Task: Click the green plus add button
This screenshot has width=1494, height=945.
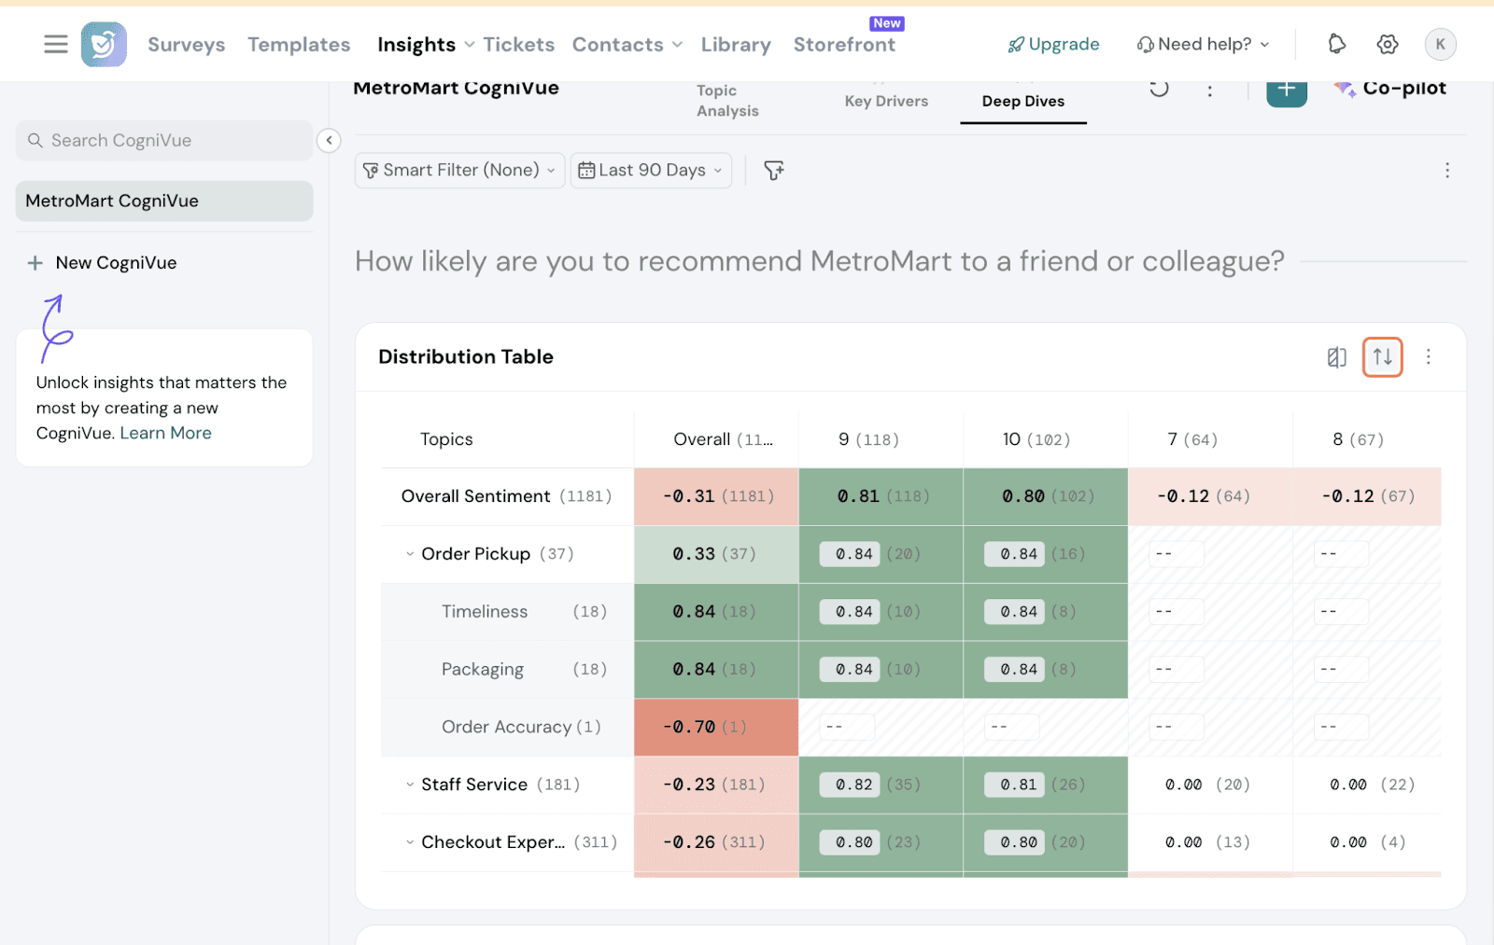Action: (x=1286, y=90)
